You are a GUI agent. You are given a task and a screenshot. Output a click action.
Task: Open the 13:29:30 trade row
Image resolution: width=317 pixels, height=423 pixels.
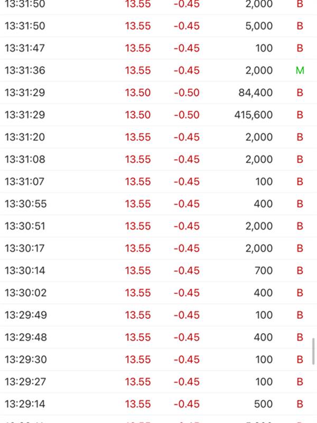(158, 360)
